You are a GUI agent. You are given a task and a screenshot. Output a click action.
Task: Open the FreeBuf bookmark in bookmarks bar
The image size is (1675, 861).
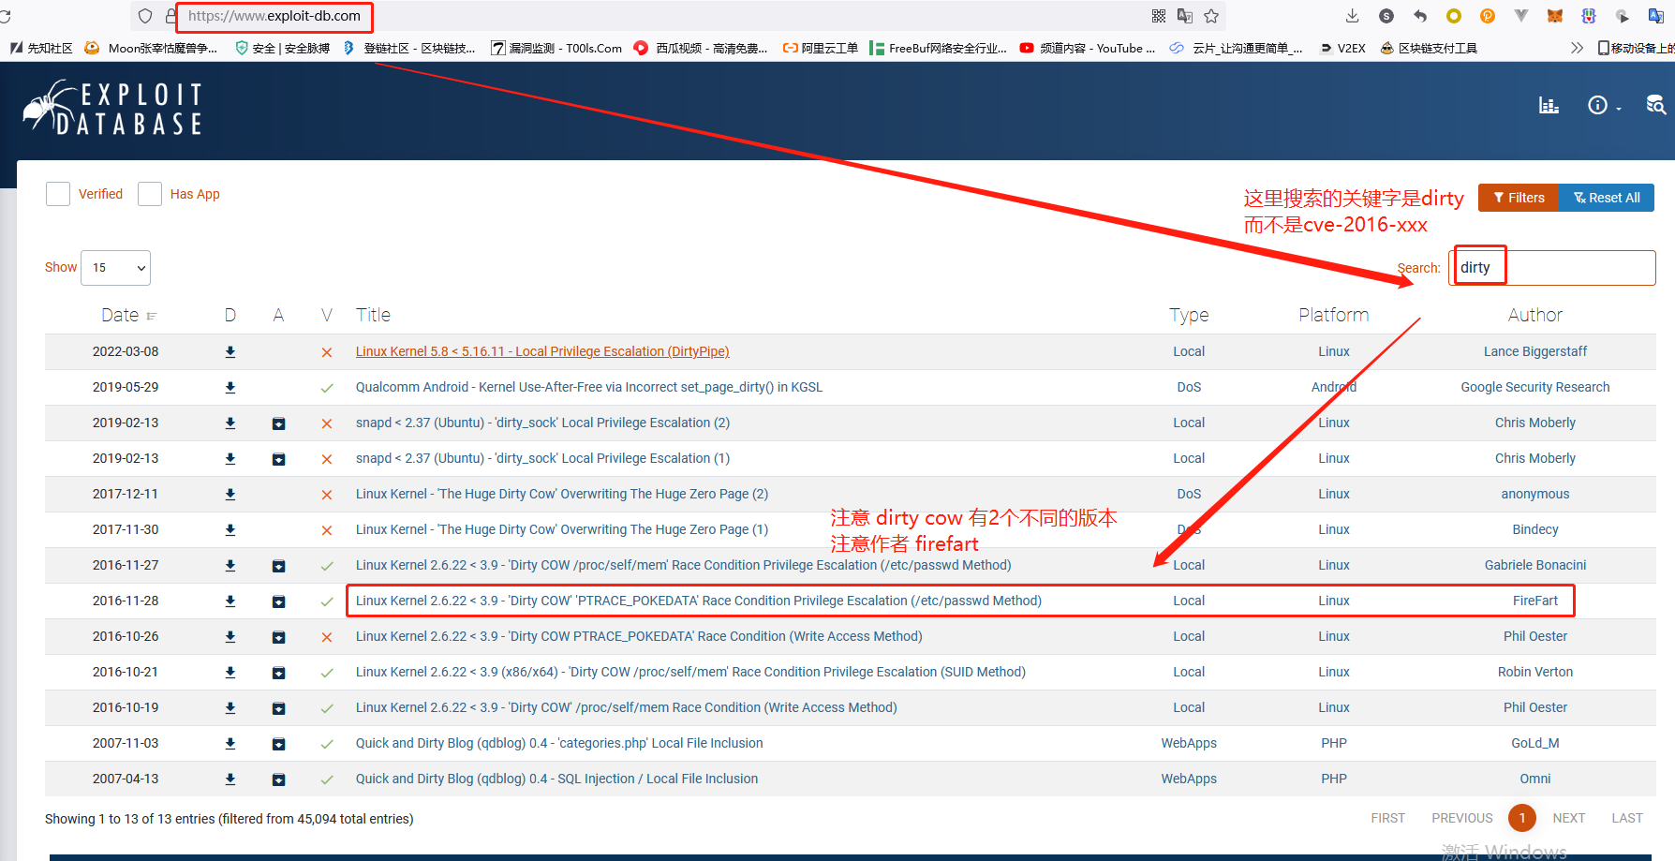point(938,48)
